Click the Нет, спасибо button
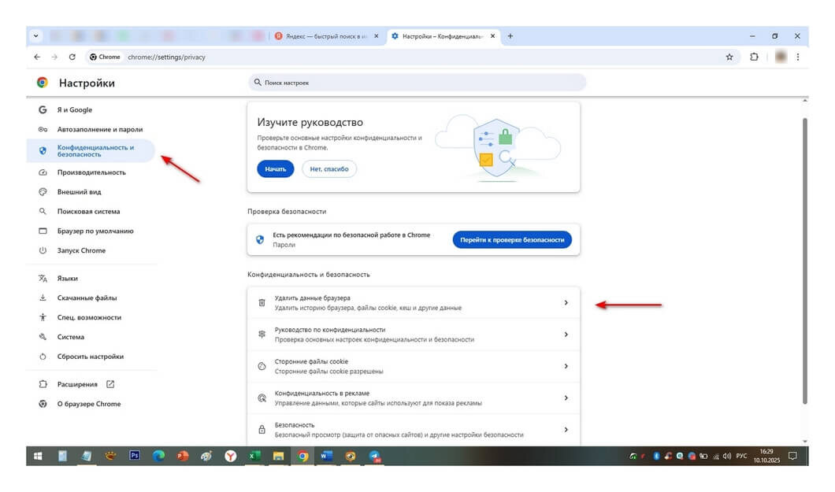835x492 pixels. pyautogui.click(x=329, y=169)
